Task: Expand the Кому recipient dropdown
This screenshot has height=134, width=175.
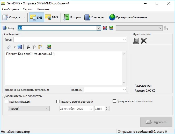Action: click(x=99, y=28)
